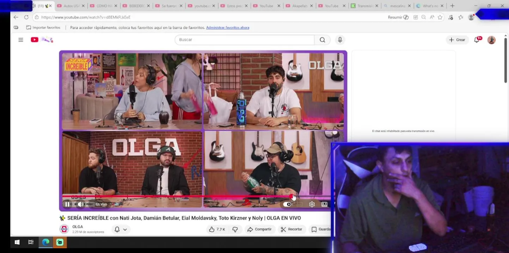Switch to the Se fueron tab

tap(168, 6)
